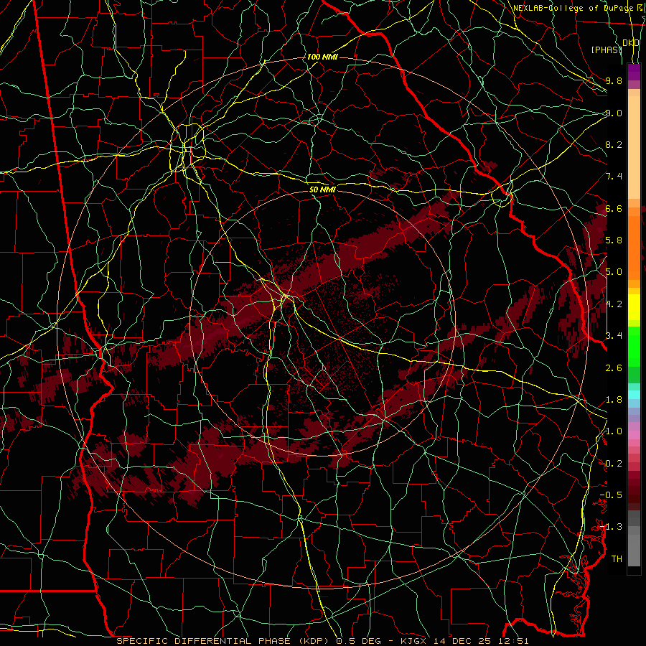Screen dimensions: 646x646
Task: Click the large peach segment of the color bar
Action: 634,147
